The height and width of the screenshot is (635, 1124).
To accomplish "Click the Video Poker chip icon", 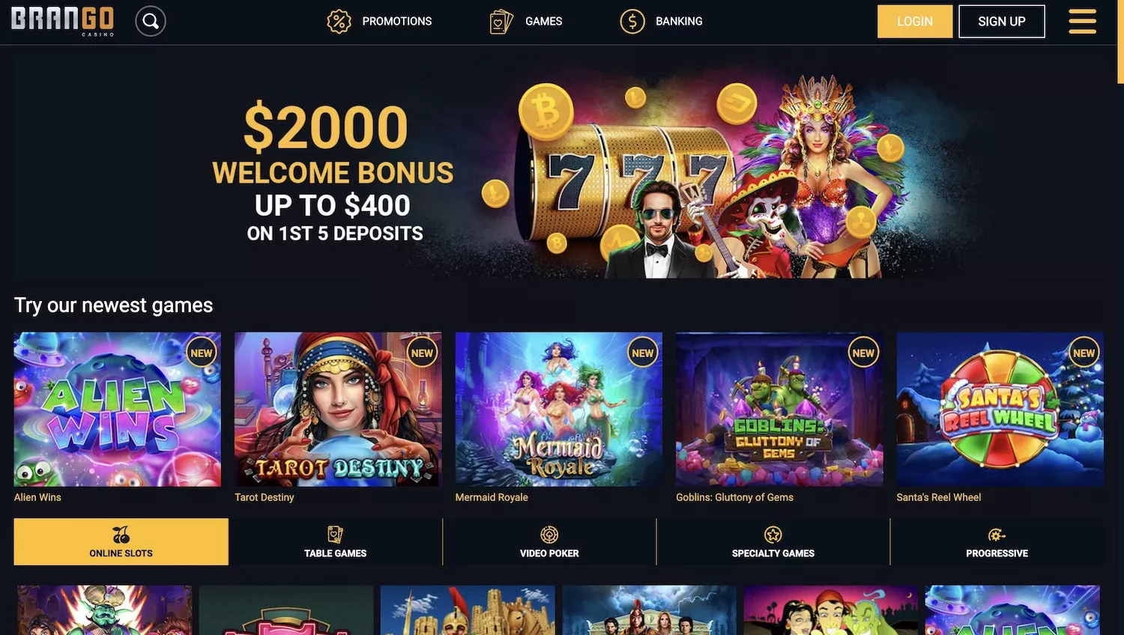I will (549, 535).
